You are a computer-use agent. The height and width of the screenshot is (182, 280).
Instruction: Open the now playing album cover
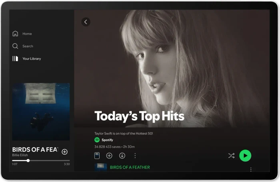[41, 112]
